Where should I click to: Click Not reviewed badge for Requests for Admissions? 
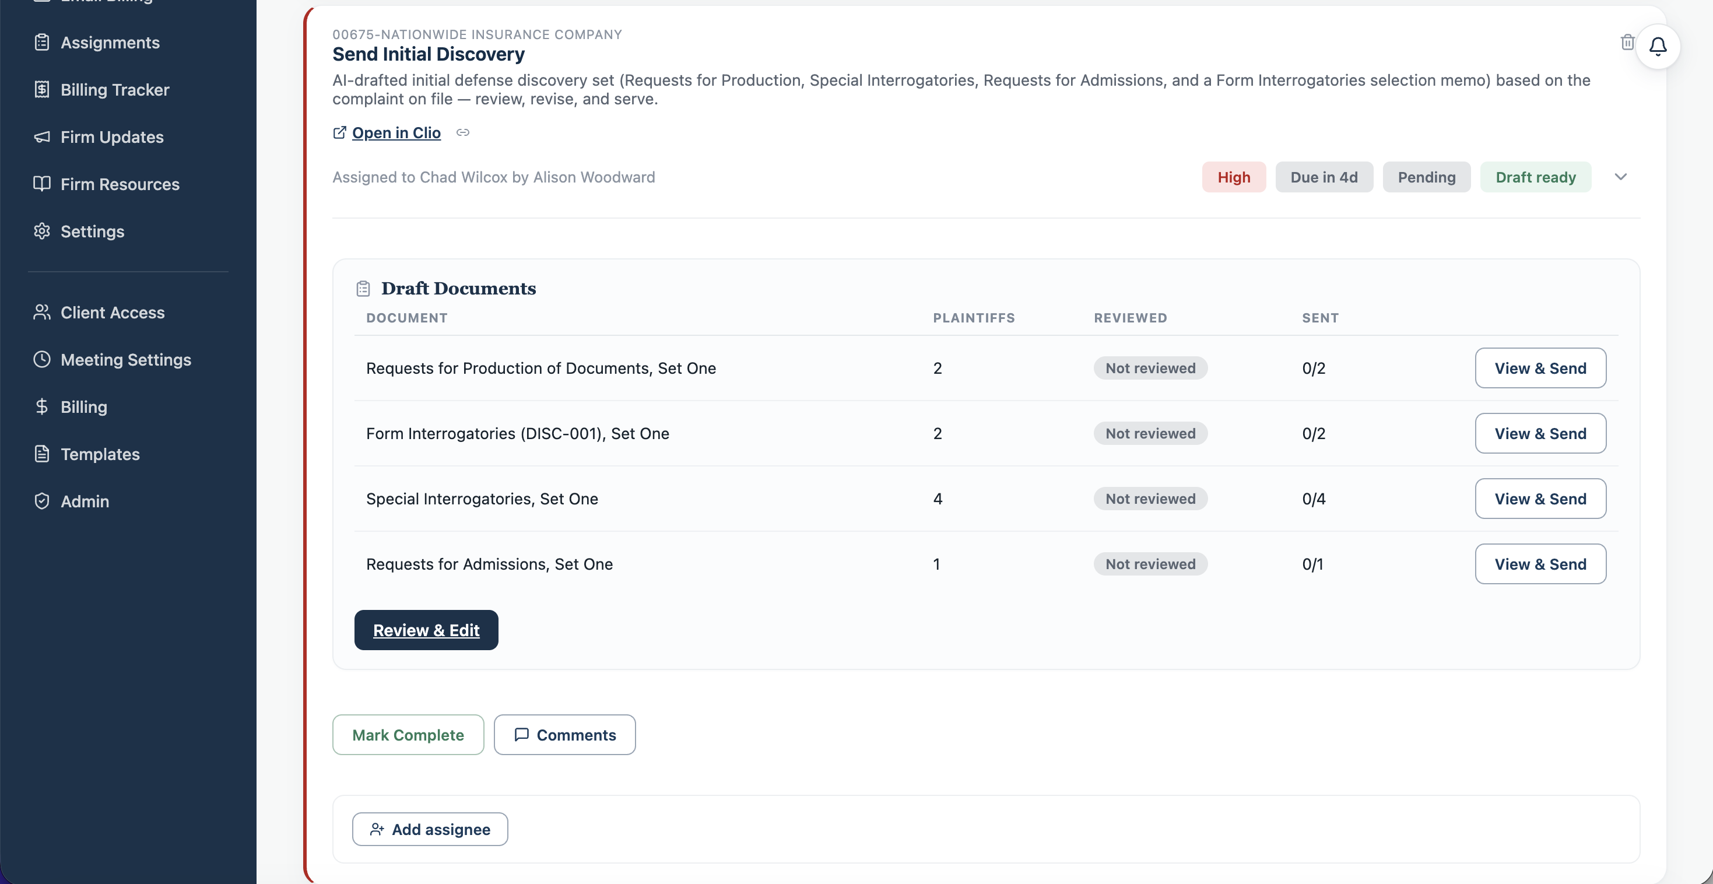coord(1150,563)
